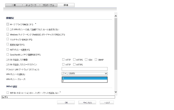Check the マルチキャスト enable checkbox
The image size is (174, 110).
pos(8,39)
